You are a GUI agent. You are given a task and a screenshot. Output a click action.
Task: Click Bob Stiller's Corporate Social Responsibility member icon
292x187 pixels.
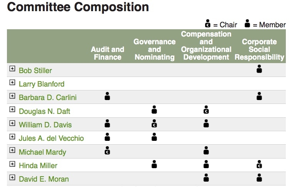click(x=259, y=69)
